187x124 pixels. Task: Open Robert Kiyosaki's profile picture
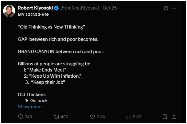pyautogui.click(x=9, y=11)
